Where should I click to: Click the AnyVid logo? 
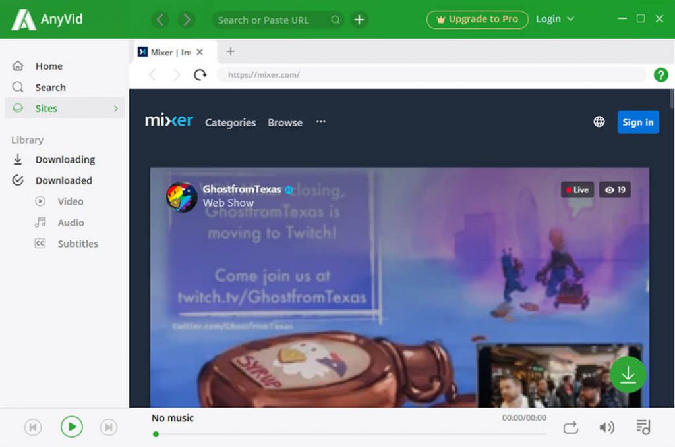47,19
